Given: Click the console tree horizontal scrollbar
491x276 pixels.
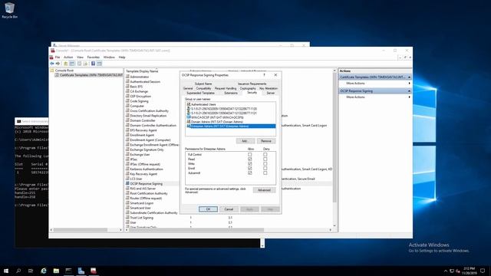Looking at the screenshot, I should tap(81, 230).
